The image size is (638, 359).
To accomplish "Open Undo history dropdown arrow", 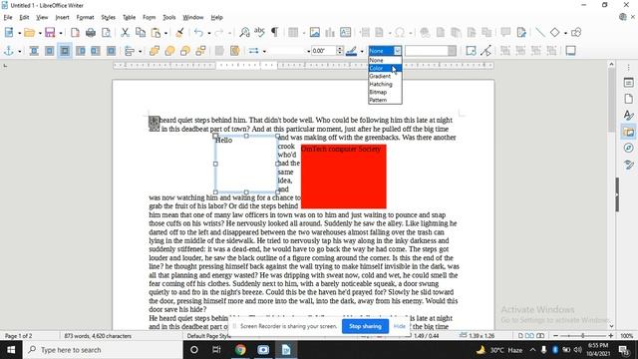I will [209, 33].
